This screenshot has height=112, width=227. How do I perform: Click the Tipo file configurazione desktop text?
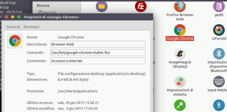tap(101, 74)
